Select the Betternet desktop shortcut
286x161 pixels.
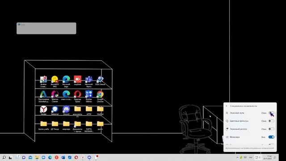55,110
